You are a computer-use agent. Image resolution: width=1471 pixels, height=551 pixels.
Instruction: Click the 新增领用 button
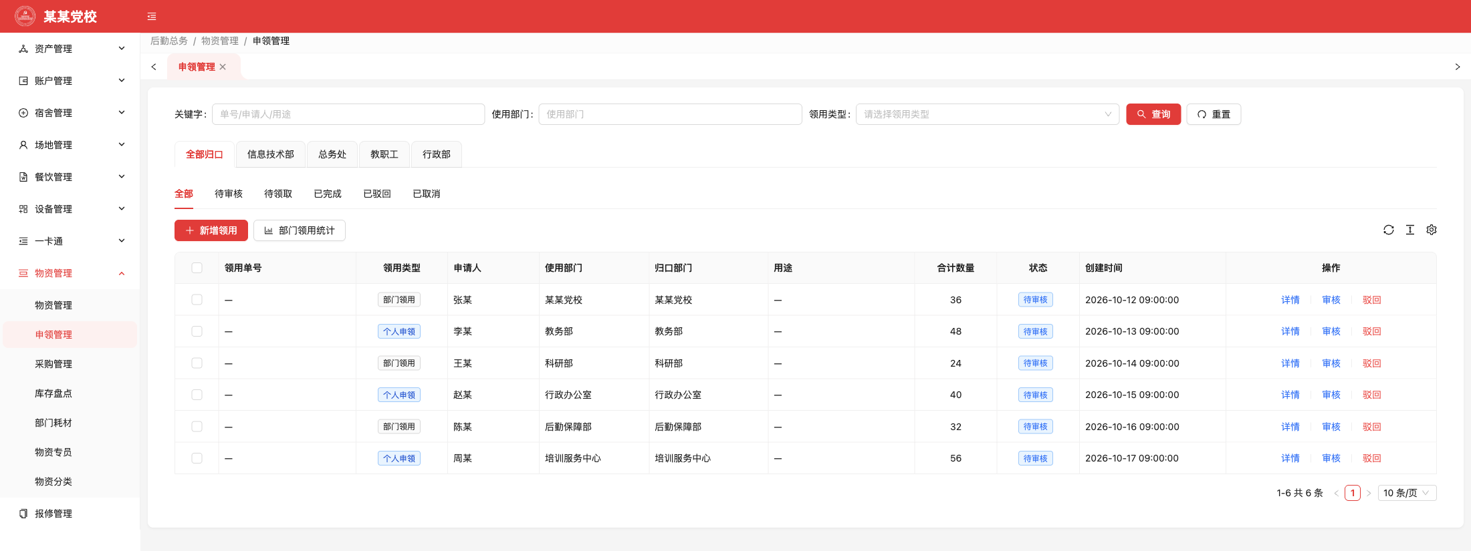[211, 230]
